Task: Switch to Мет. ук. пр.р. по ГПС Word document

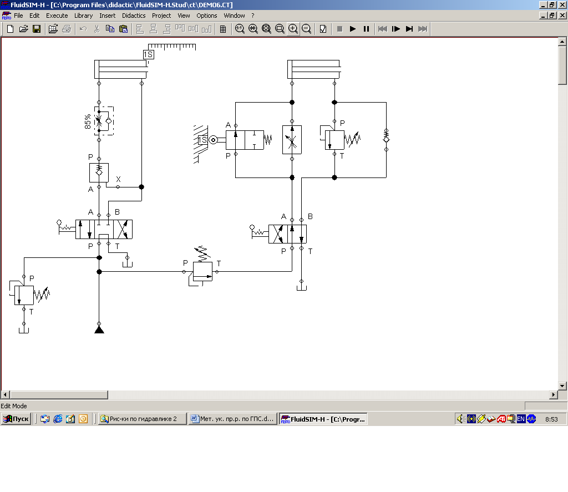Action: (x=232, y=419)
